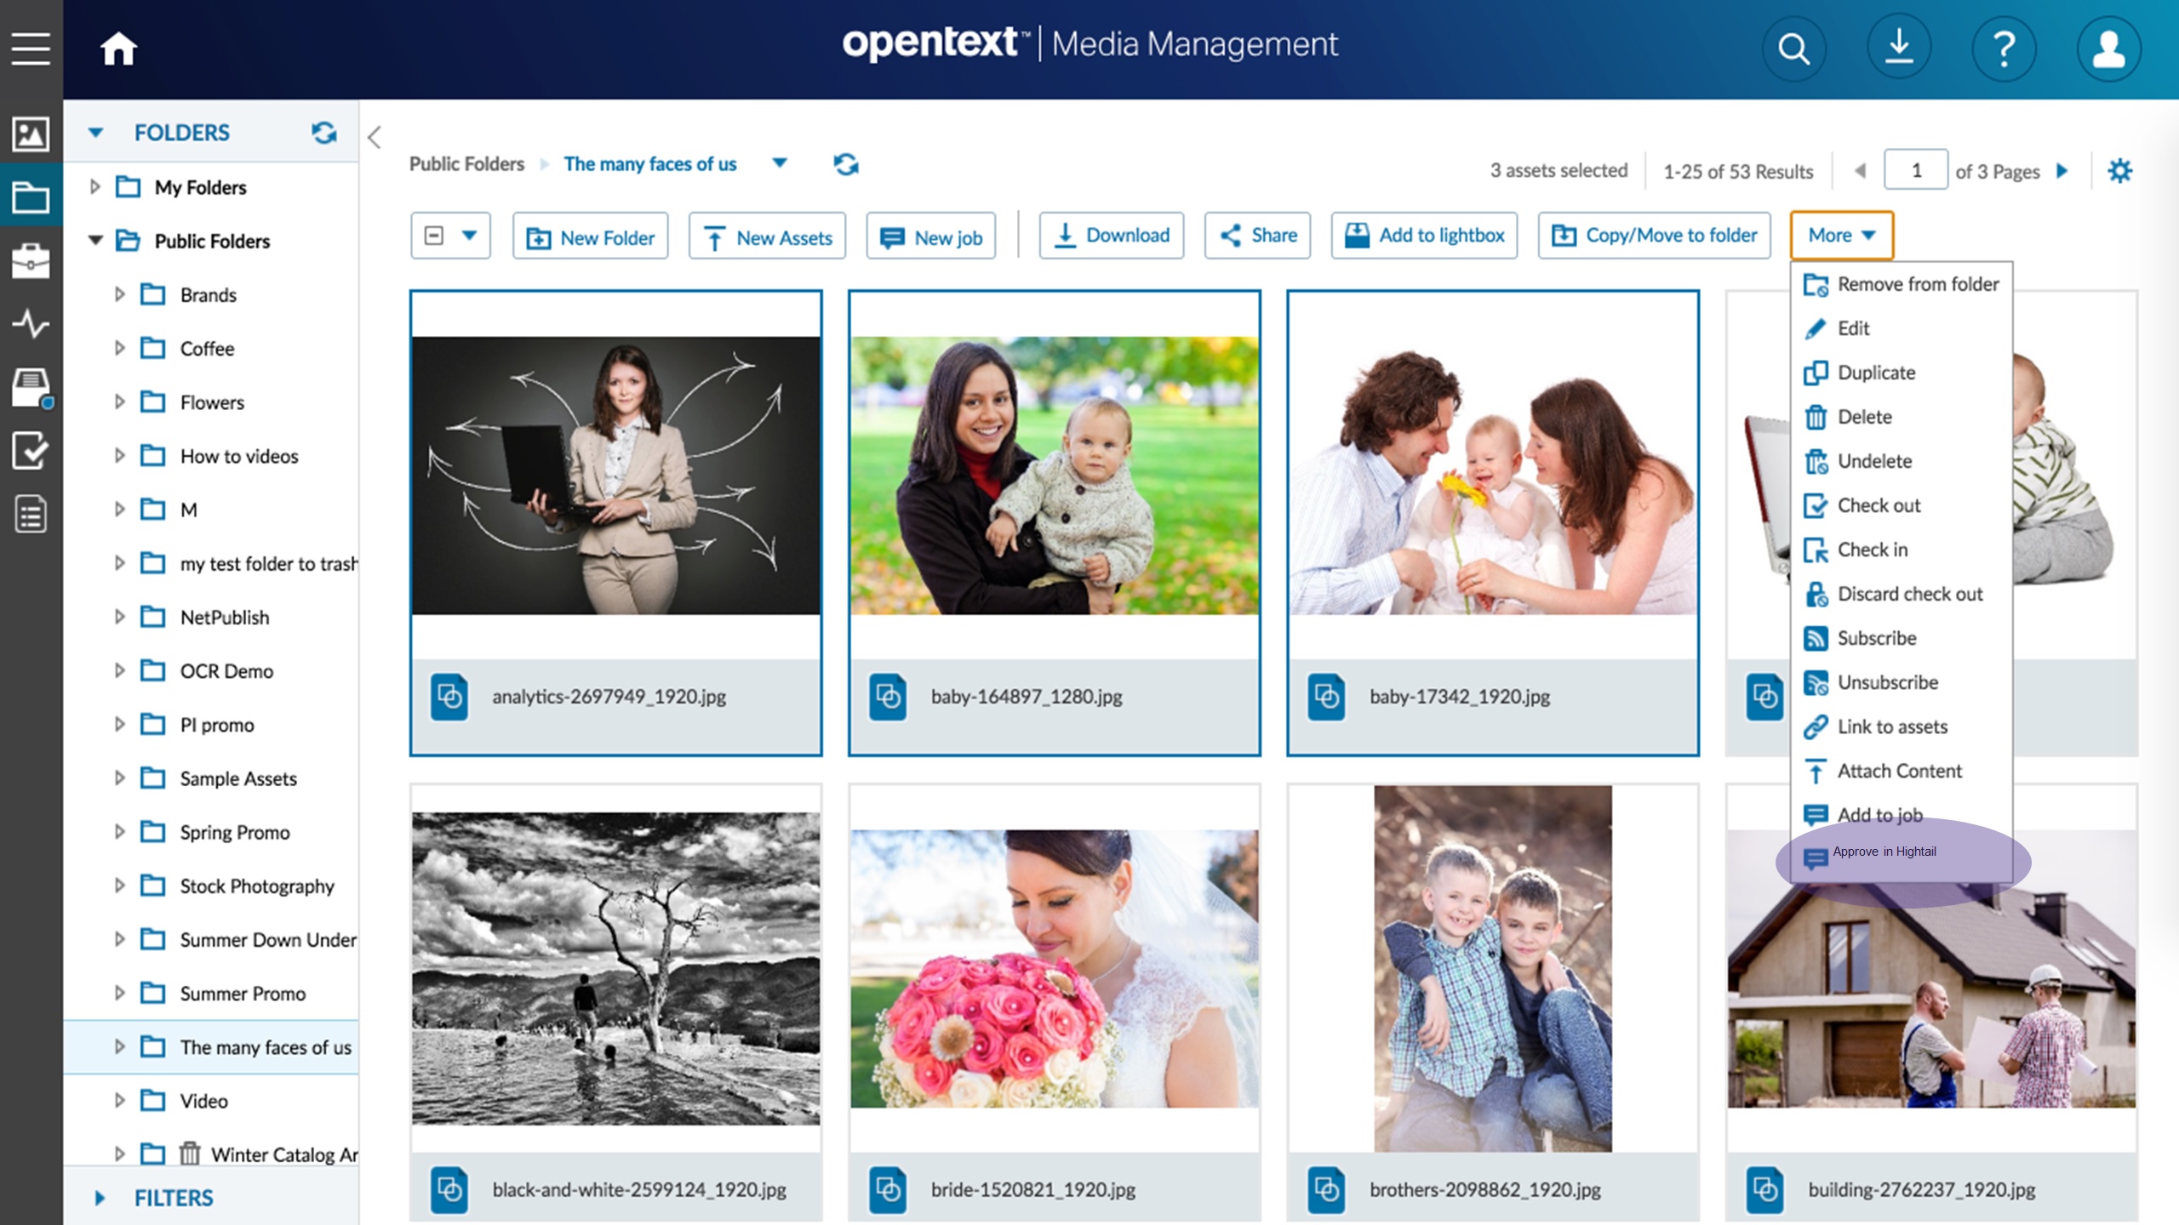Click asset type icon for baby-17342_1920.jpg
2179x1225 pixels.
pyautogui.click(x=1326, y=697)
